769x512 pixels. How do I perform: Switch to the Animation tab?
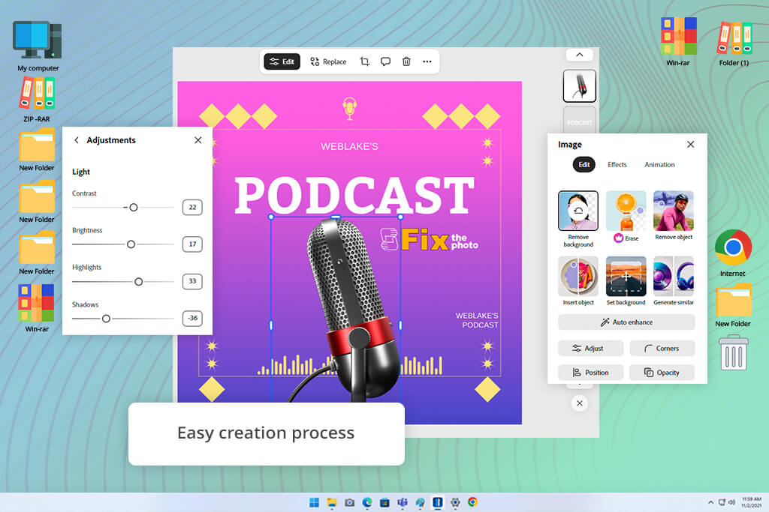[659, 164]
